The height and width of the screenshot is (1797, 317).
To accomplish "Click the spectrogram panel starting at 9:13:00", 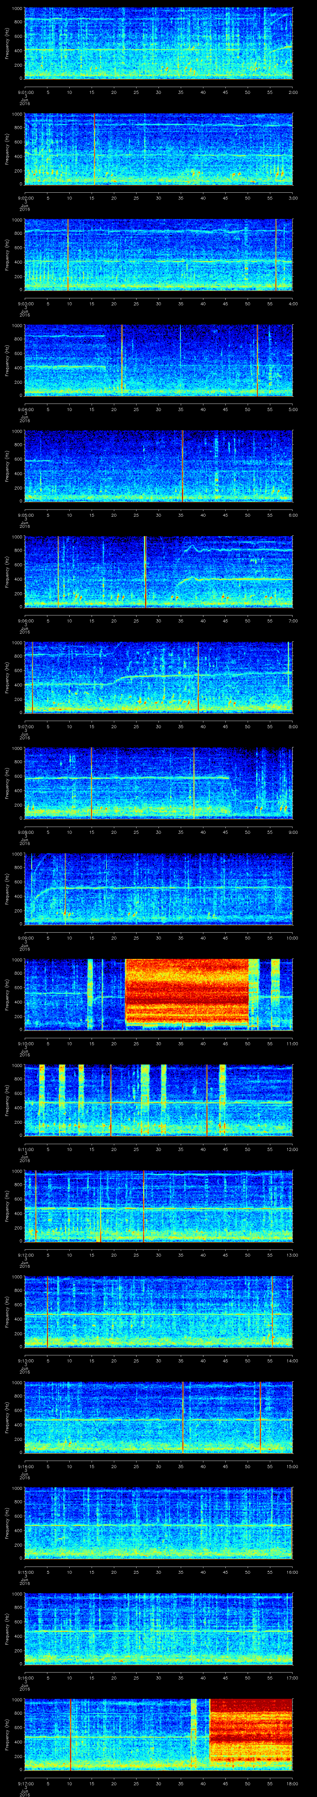I will pyautogui.click(x=159, y=1311).
